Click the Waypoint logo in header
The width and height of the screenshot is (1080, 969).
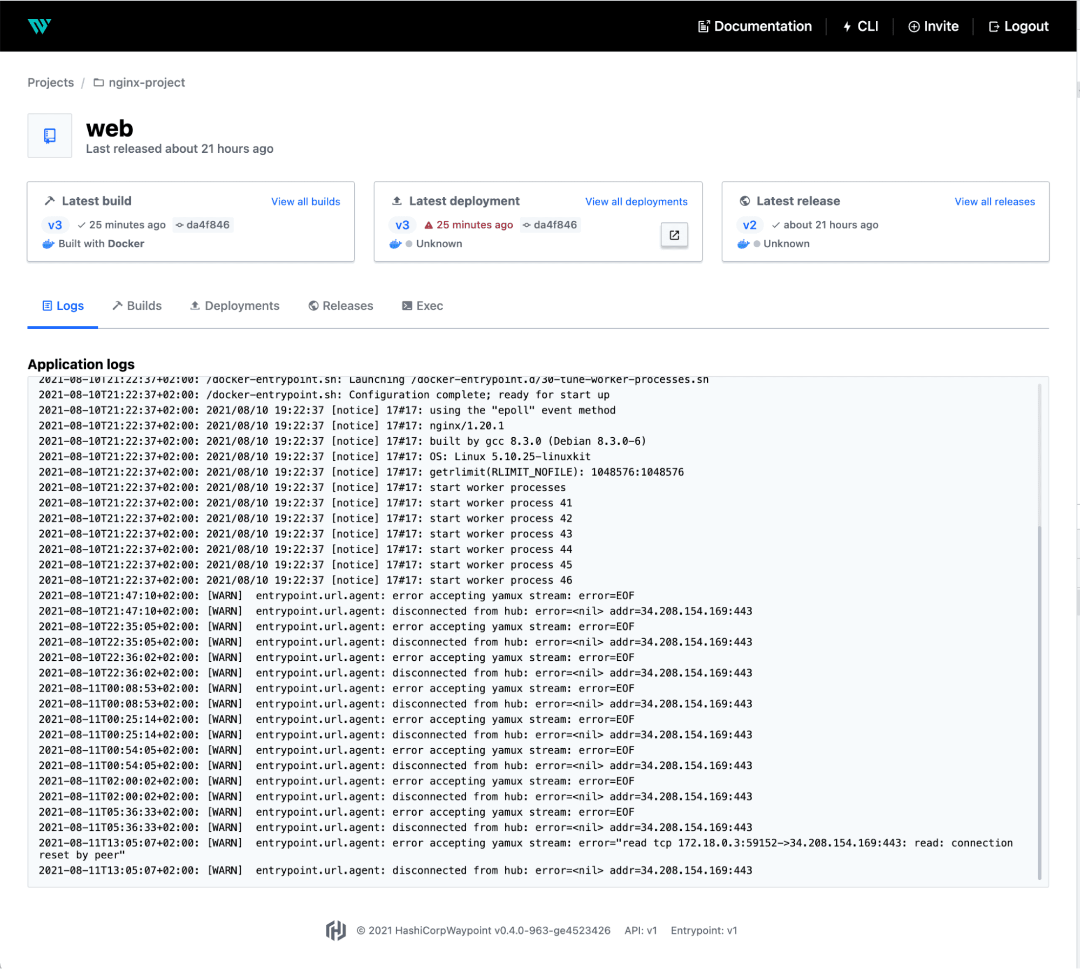39,26
